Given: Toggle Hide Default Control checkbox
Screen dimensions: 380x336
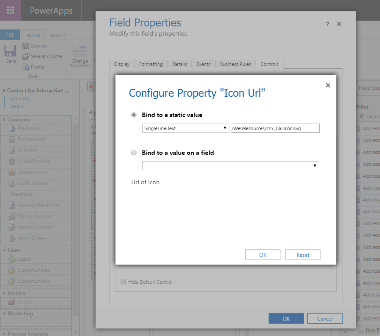Looking at the screenshot, I should coord(123,281).
